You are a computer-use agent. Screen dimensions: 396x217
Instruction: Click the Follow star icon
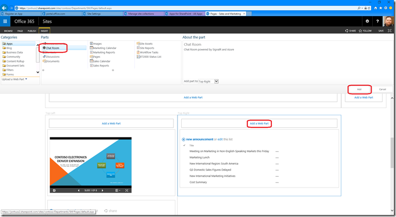point(360,31)
